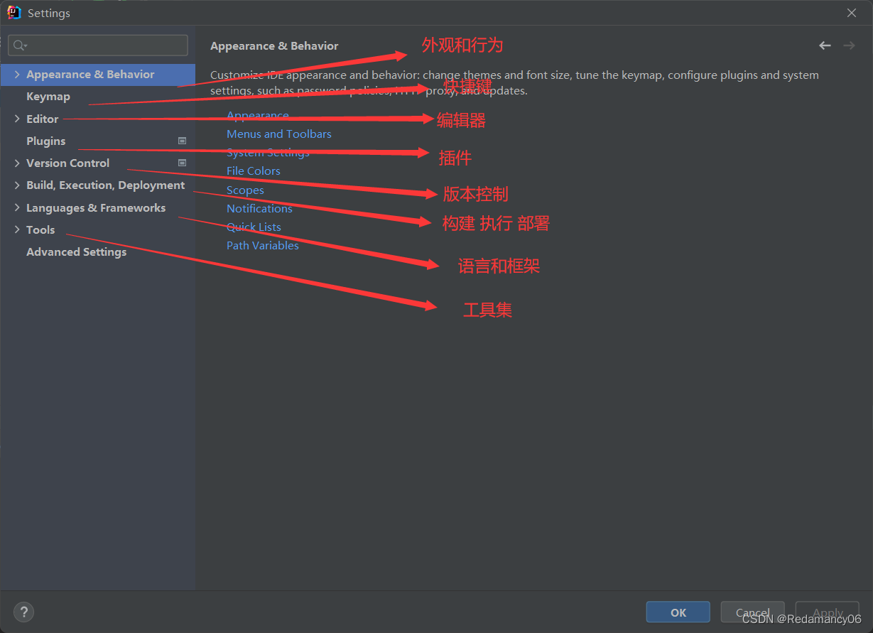Image resolution: width=873 pixels, height=633 pixels.
Task: Expand Languages & Frameworks node
Action: tap(17, 207)
